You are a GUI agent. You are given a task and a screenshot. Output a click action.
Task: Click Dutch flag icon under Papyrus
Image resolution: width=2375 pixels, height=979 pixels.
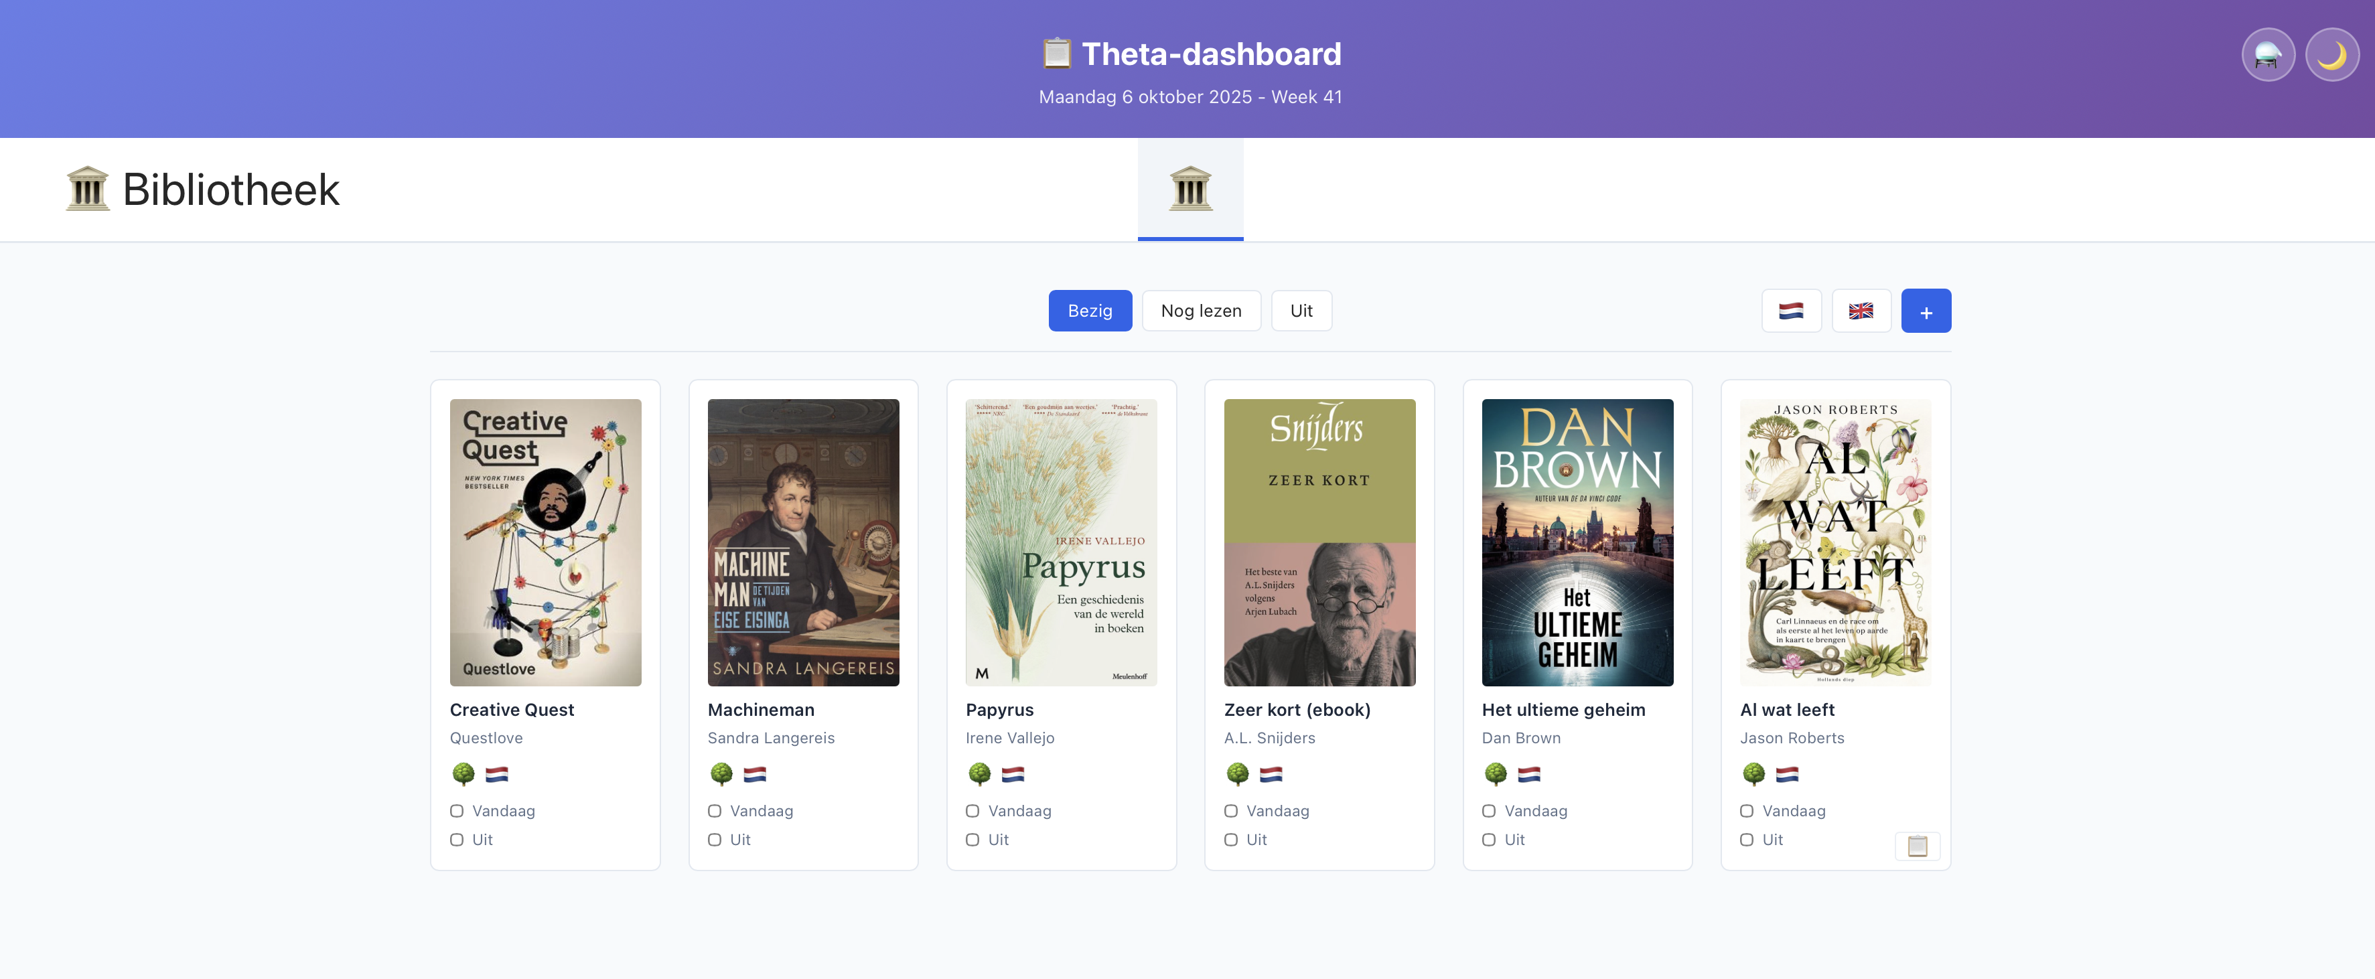[1012, 773]
